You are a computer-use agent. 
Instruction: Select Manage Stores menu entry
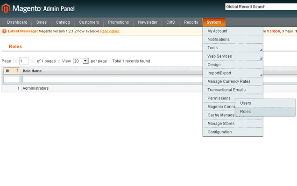click(x=233, y=123)
